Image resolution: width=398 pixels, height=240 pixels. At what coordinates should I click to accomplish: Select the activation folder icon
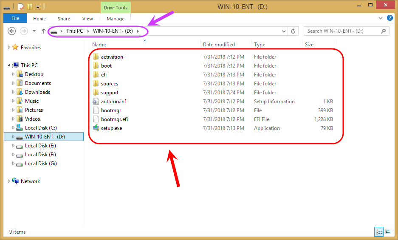(96, 56)
